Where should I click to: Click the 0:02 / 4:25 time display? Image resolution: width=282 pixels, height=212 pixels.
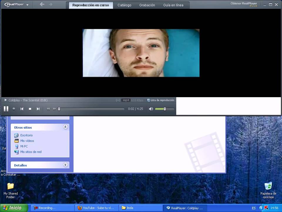[136, 109]
